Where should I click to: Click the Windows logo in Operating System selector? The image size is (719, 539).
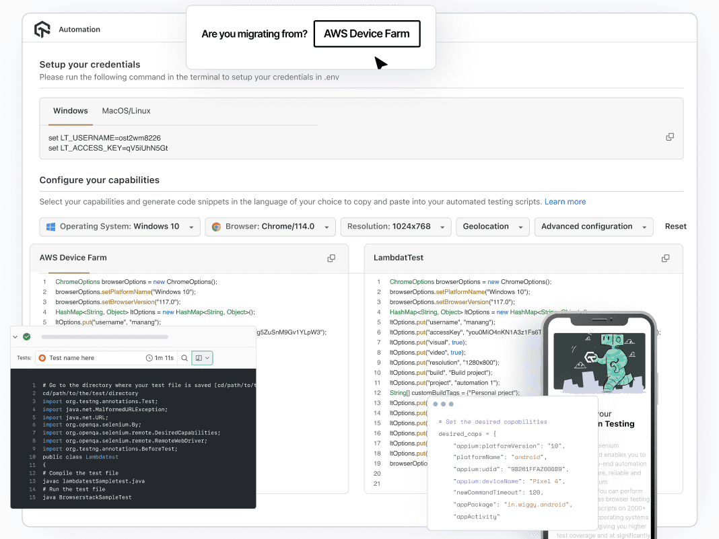tap(50, 227)
